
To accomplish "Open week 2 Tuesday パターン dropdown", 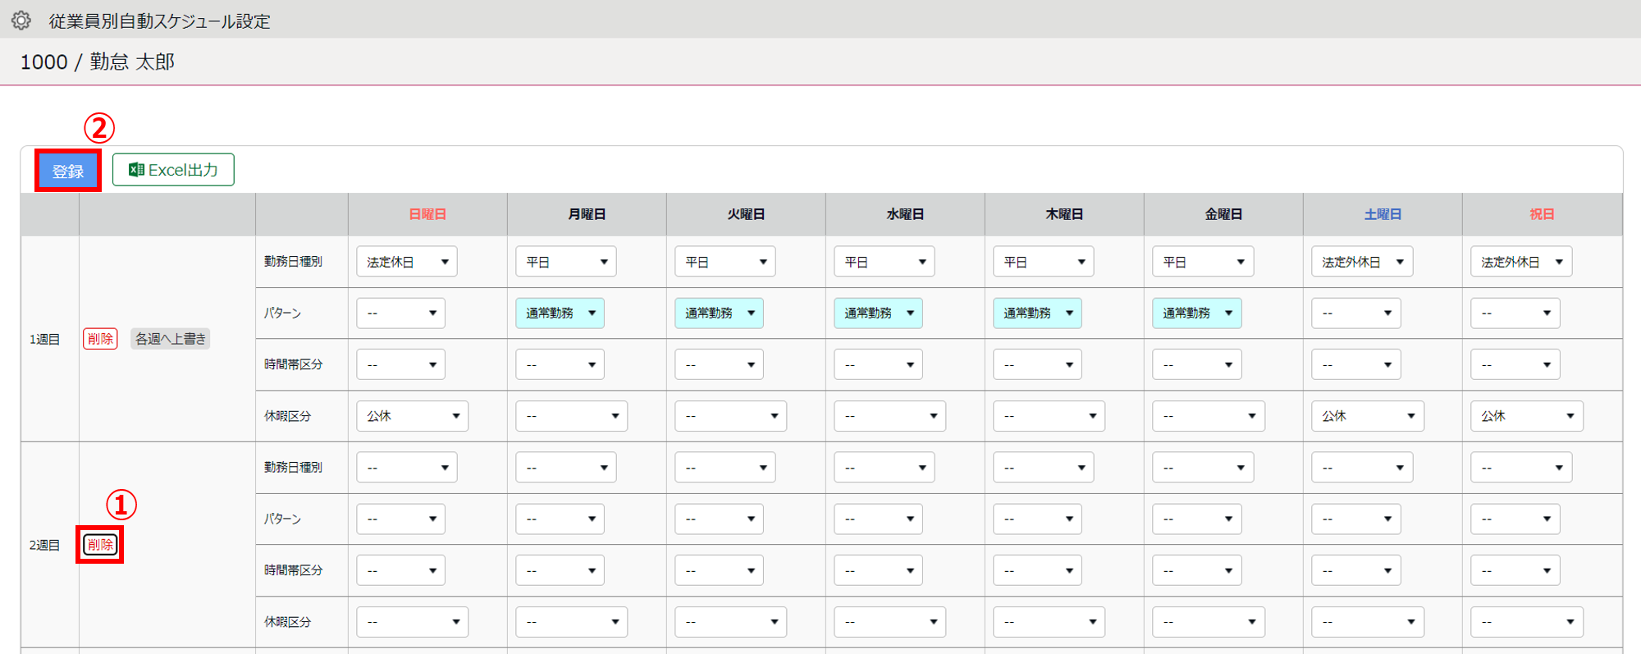I will [719, 519].
